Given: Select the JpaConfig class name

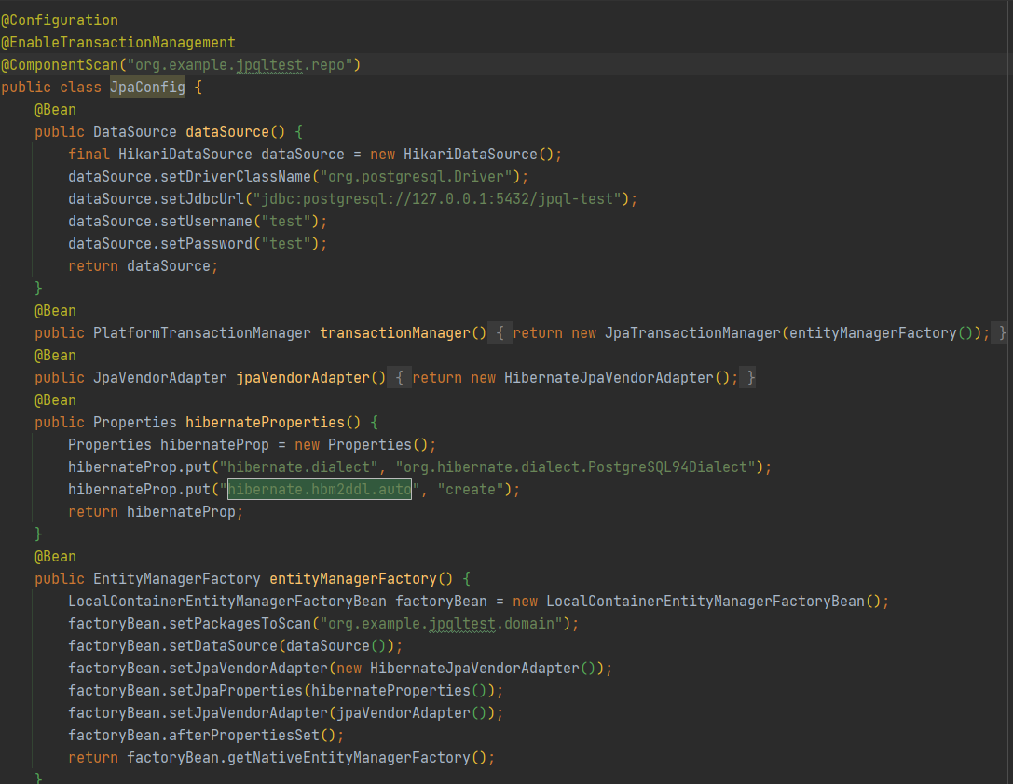Looking at the screenshot, I should (147, 88).
